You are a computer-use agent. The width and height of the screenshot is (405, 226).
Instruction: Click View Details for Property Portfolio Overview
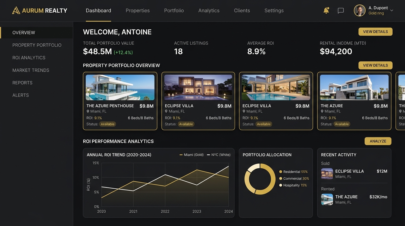click(x=375, y=65)
